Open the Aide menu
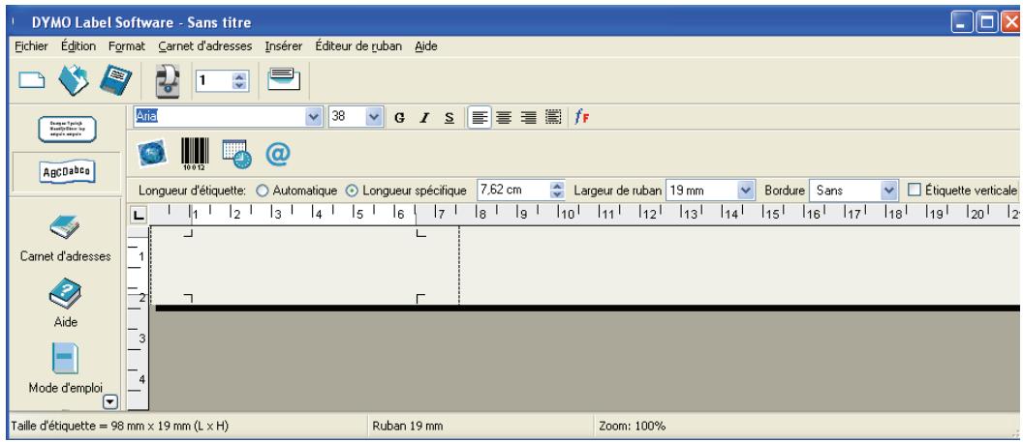 (x=426, y=46)
